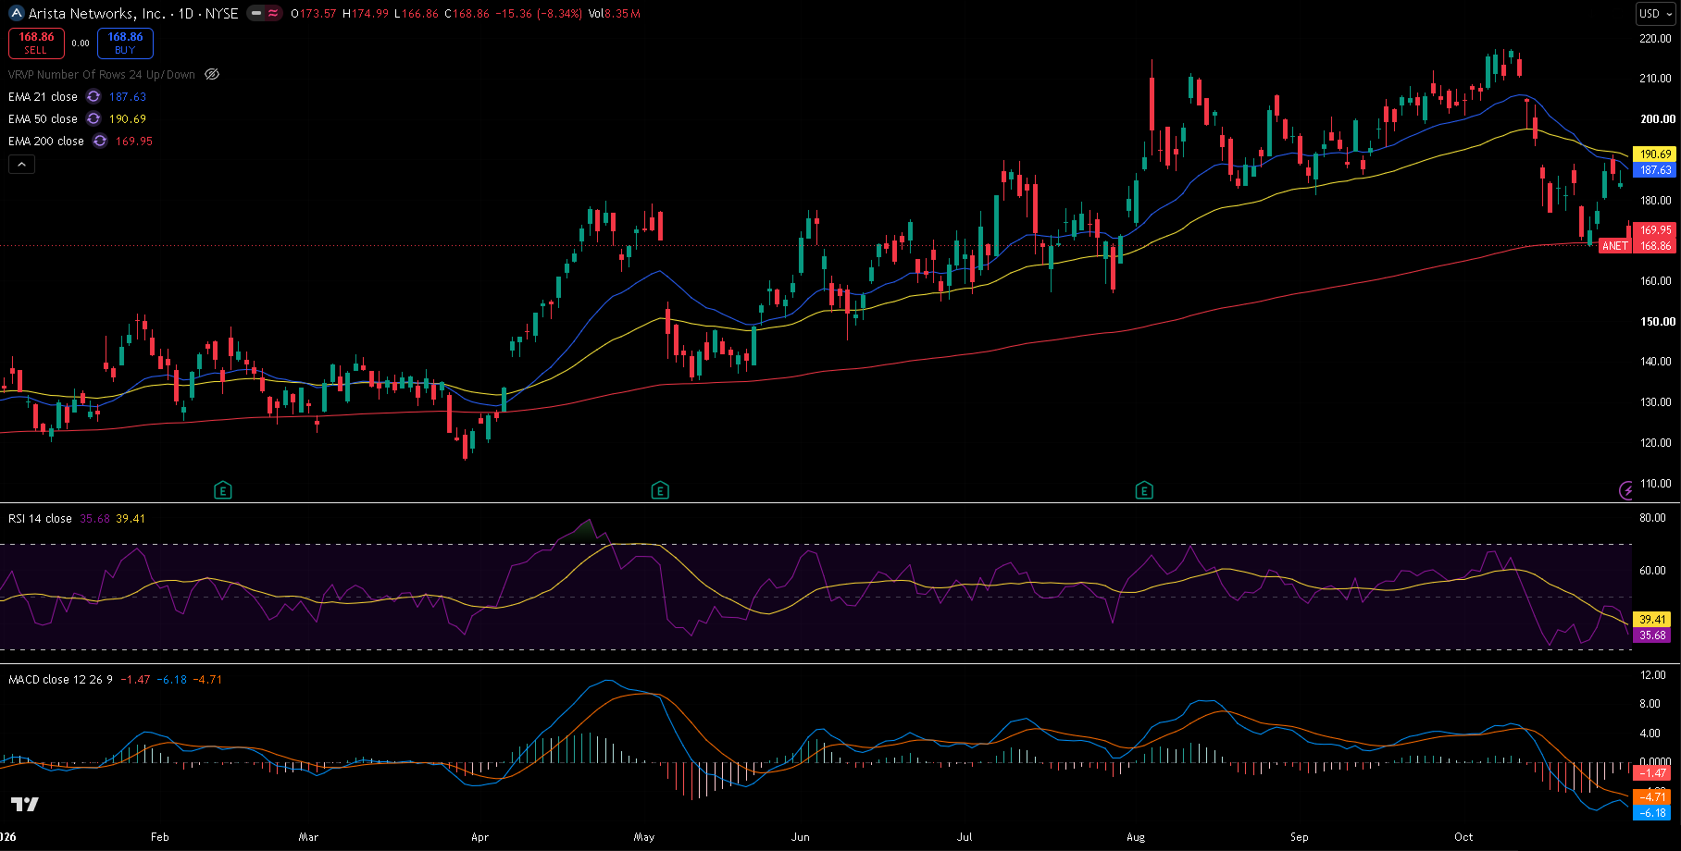1681x851 pixels.
Task: Click the yellow 190.69 EMA price label
Action: [1655, 154]
